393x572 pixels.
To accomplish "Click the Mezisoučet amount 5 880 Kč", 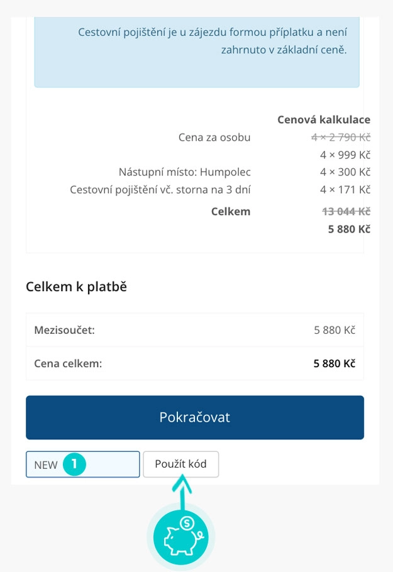I will [x=335, y=329].
